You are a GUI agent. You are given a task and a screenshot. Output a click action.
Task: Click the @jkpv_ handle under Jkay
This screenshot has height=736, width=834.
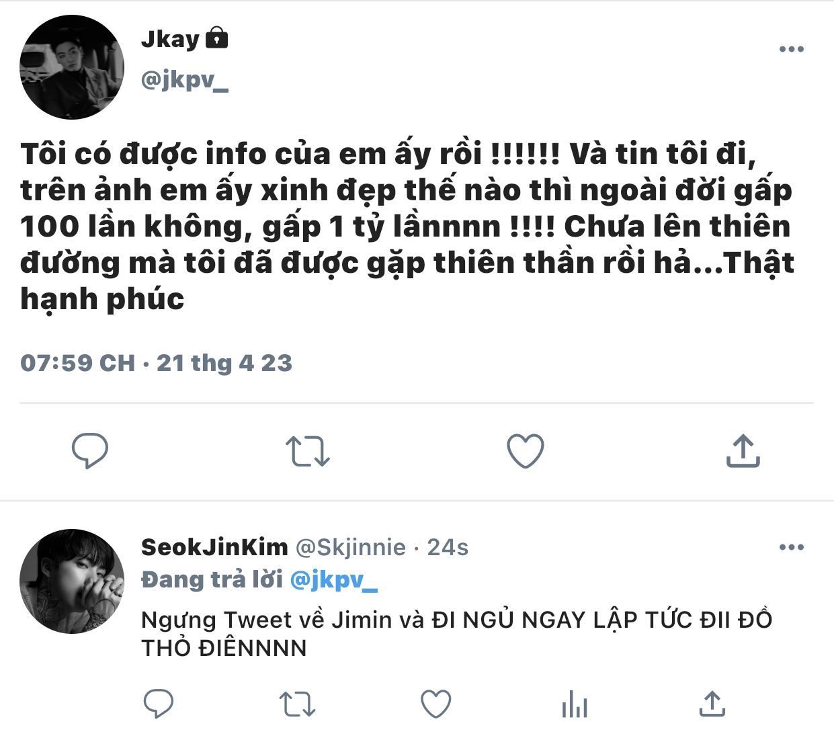185,80
